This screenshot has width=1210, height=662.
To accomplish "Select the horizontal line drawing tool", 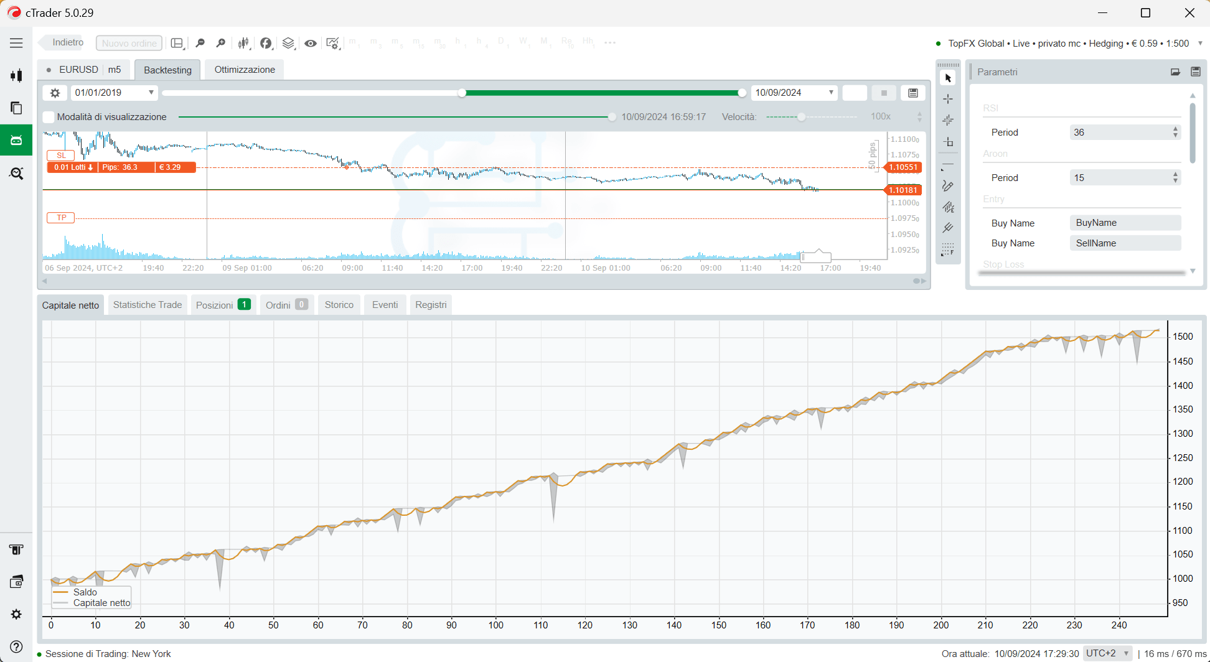I will click(948, 165).
